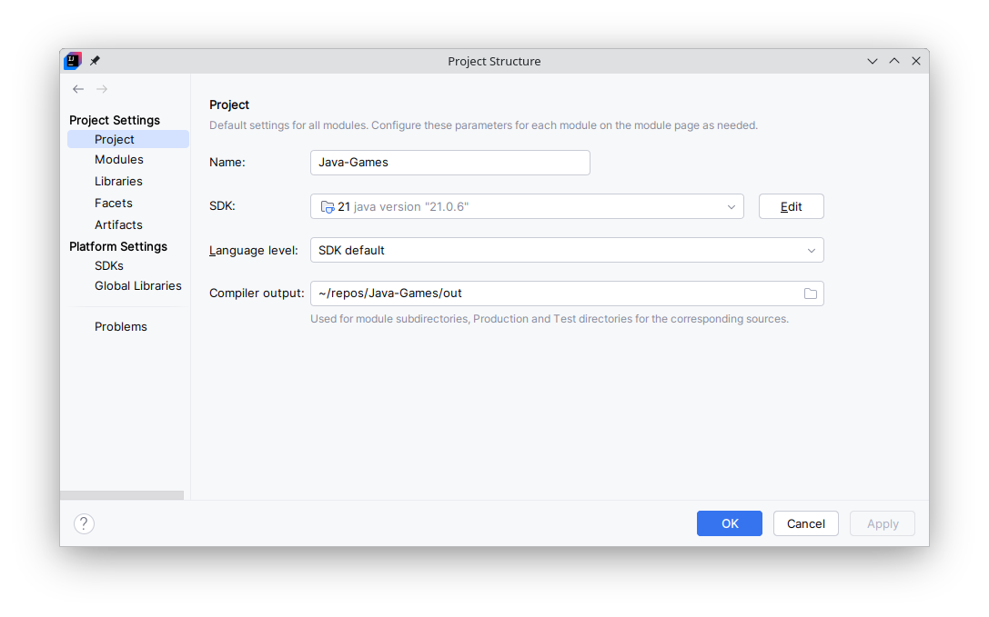This screenshot has height=617, width=989.
Task: Click the SDK folder icon
Action: [x=328, y=207]
